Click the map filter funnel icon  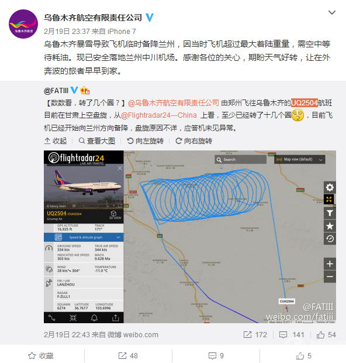[330, 213]
